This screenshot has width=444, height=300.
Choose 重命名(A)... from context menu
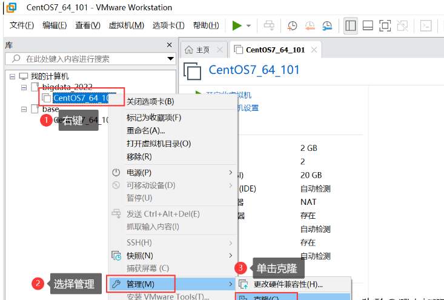tap(174, 130)
